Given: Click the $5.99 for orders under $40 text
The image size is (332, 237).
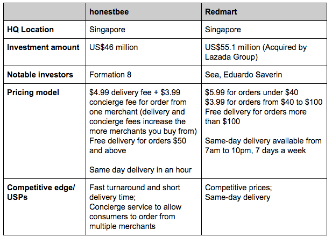Looking at the screenshot, I should point(251,92).
